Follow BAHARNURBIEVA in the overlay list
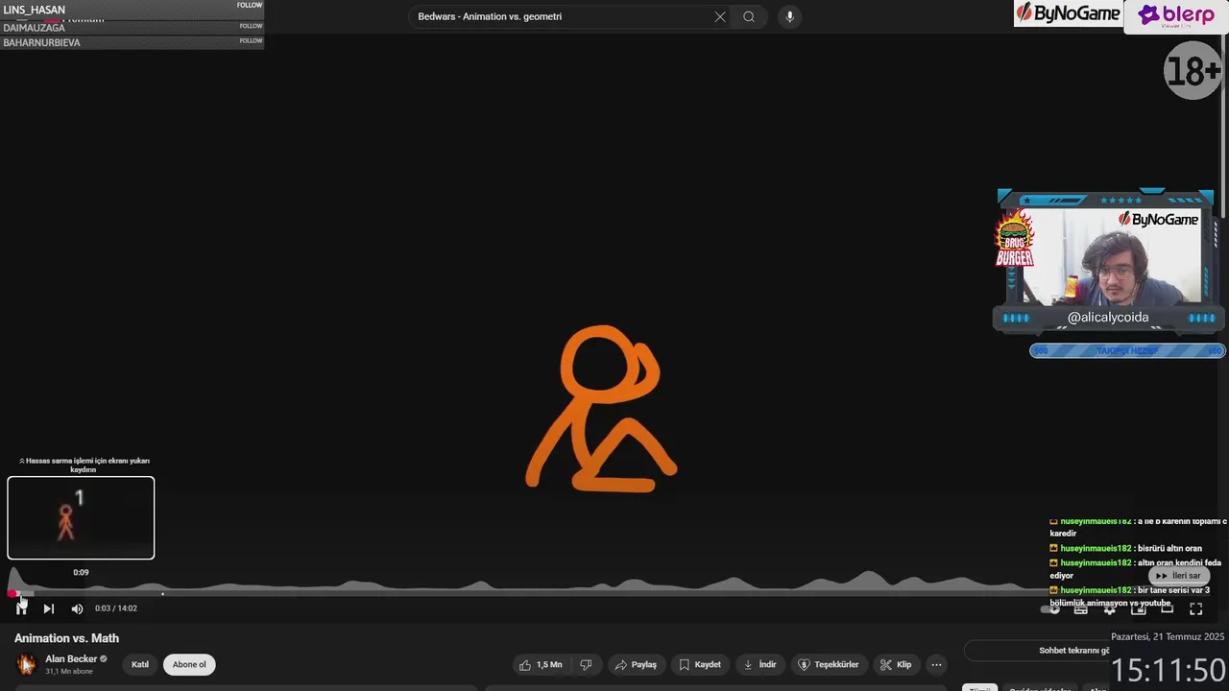1229x691 pixels. (251, 41)
